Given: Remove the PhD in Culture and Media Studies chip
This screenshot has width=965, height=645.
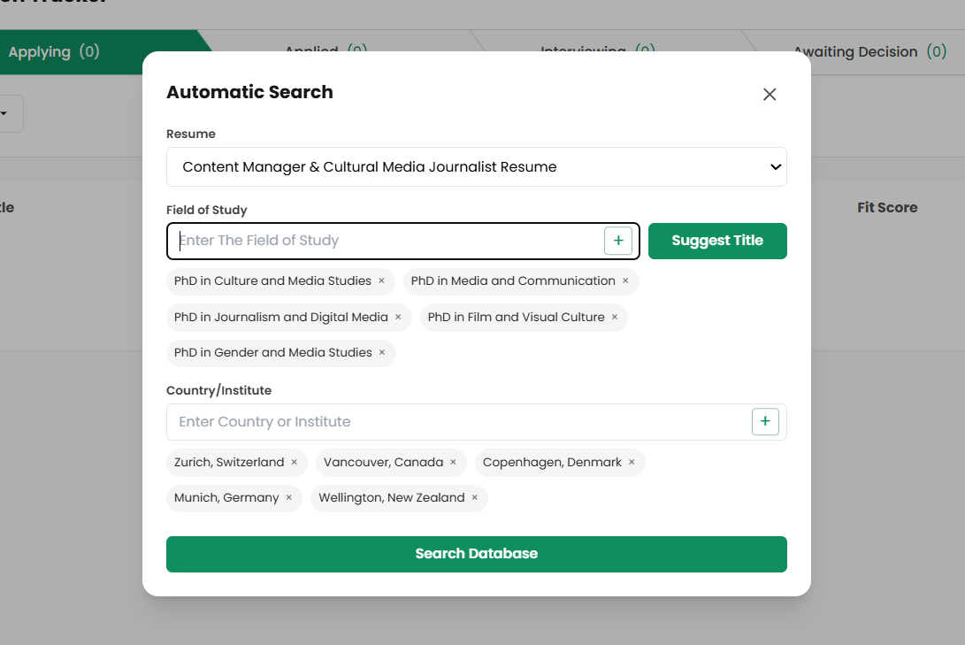Looking at the screenshot, I should (x=381, y=280).
